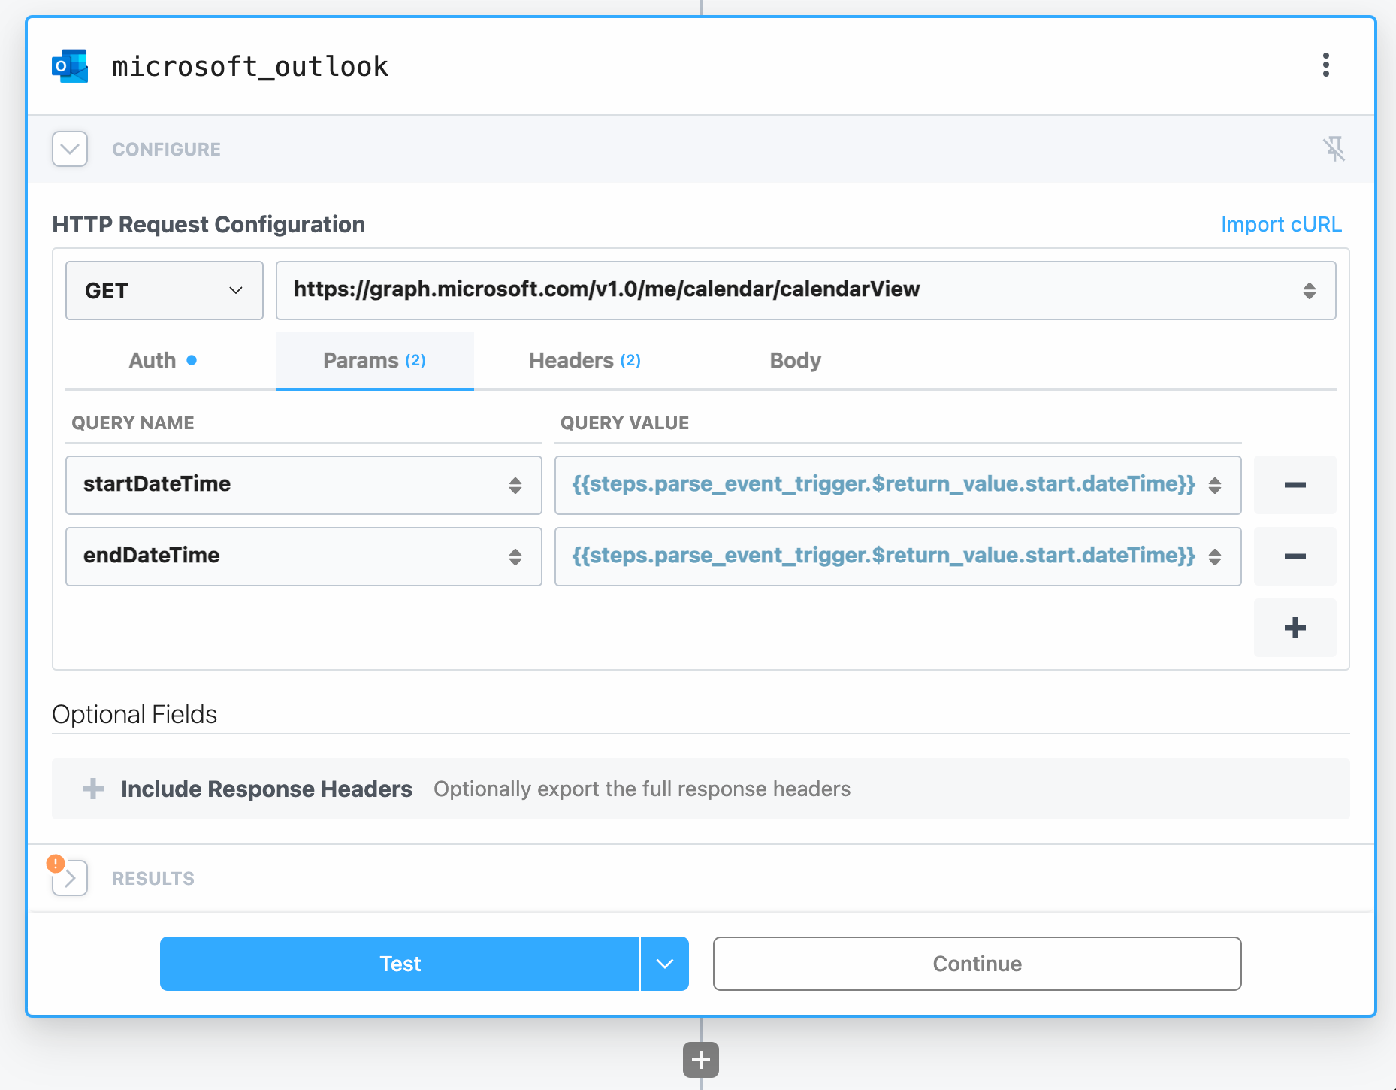This screenshot has height=1090, width=1396.
Task: Add the Include Response Headers optional field
Action: [x=701, y=789]
